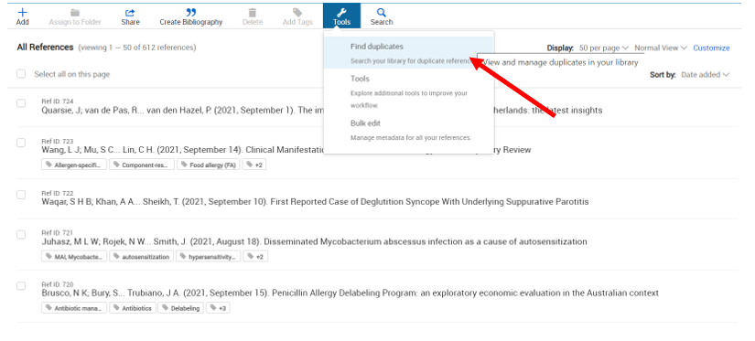
Task: Click Ref ID: 722 label
Action: pyautogui.click(x=58, y=193)
